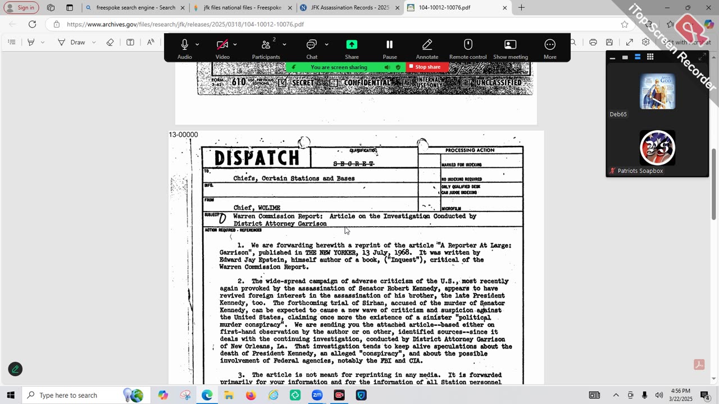Click the green Share button

pos(352,49)
